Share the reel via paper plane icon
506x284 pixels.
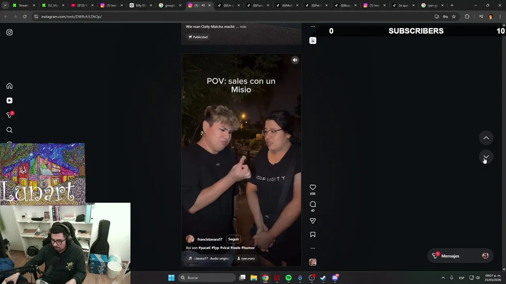tap(313, 221)
